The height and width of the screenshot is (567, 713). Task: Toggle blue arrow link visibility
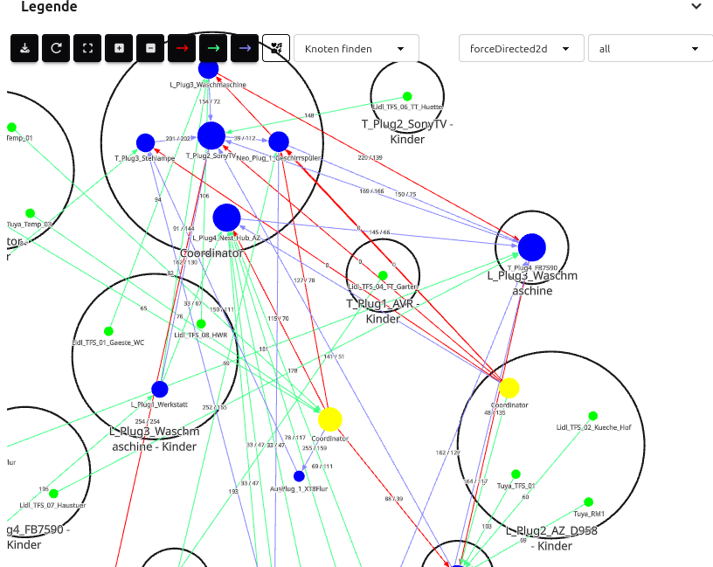[245, 49]
